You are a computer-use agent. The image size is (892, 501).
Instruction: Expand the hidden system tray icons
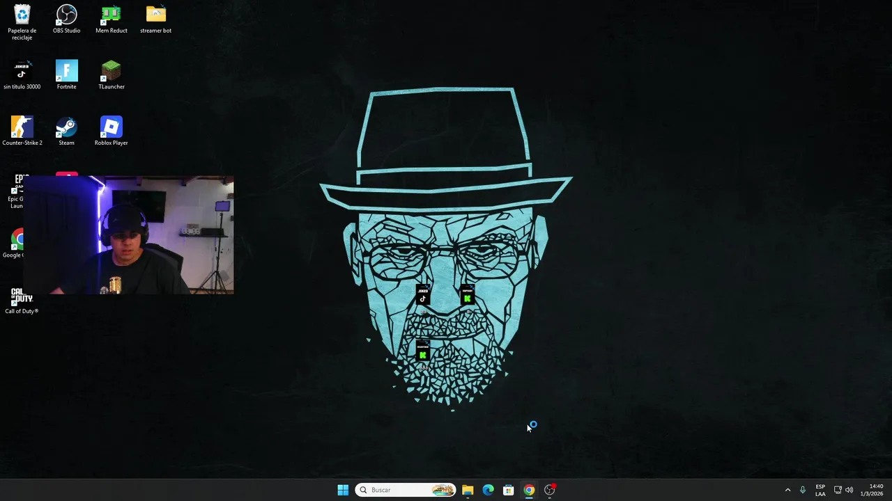[788, 490]
